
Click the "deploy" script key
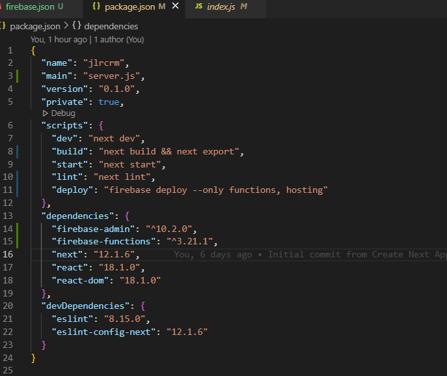72,190
